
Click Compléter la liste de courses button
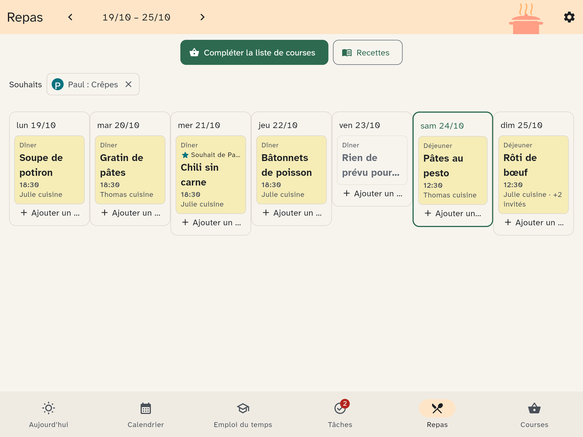(254, 52)
